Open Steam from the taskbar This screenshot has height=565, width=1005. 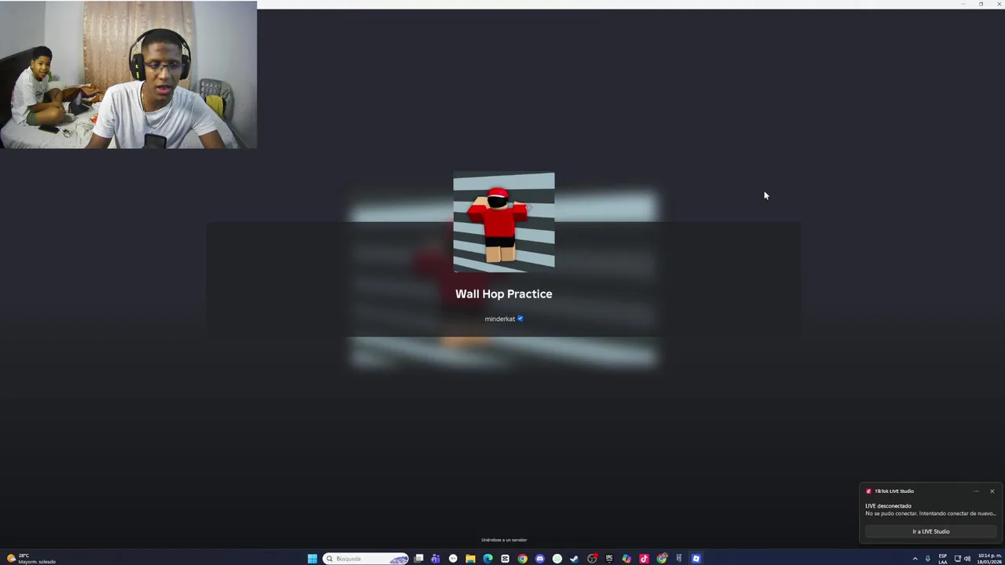[574, 559]
